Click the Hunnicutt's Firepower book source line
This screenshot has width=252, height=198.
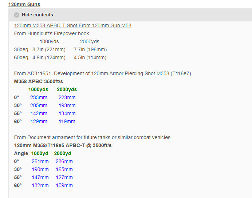(52, 33)
